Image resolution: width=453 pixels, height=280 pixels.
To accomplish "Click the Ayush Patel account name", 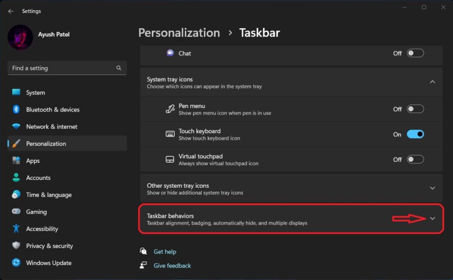I will tap(54, 34).
